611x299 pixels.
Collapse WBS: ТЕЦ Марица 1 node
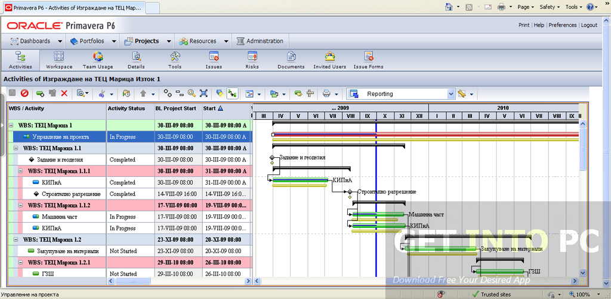[11, 126]
